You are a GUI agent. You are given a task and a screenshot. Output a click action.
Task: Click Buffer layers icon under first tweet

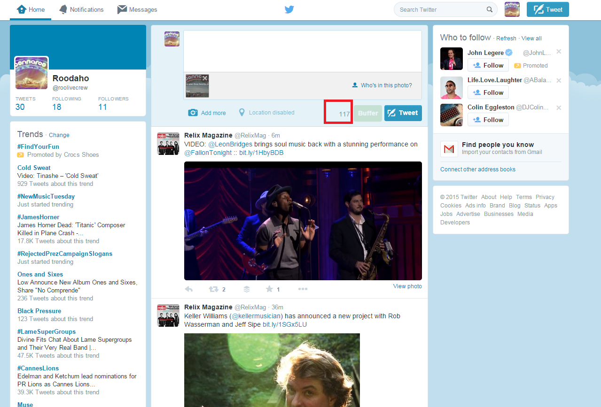click(247, 289)
